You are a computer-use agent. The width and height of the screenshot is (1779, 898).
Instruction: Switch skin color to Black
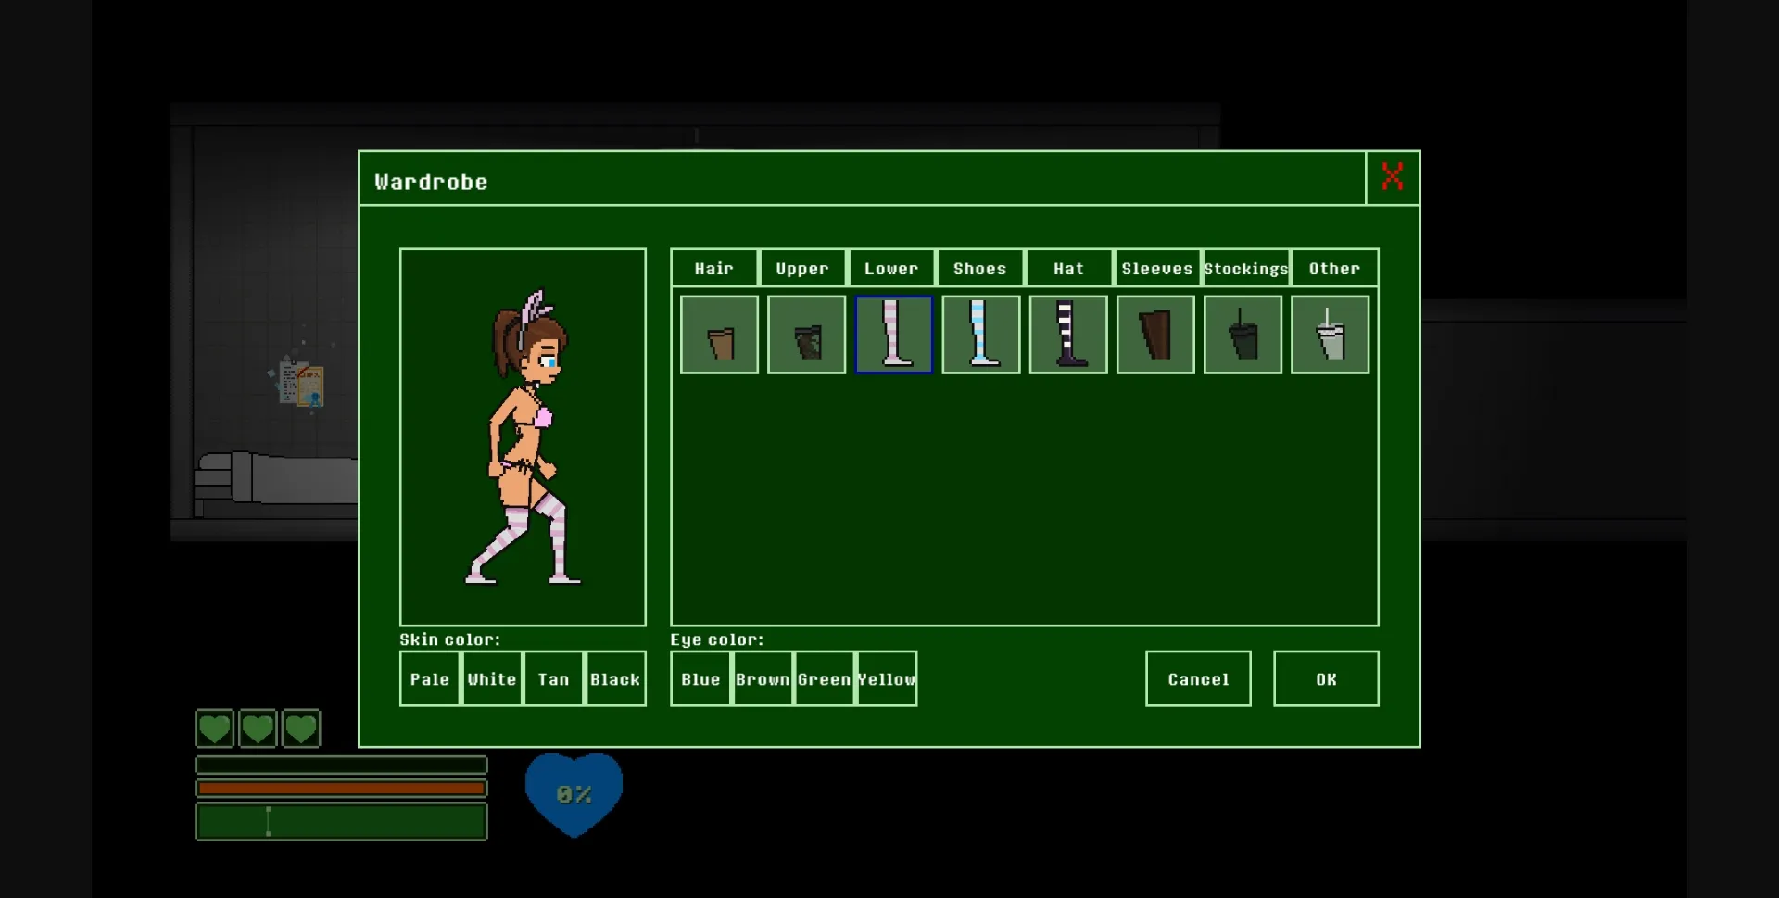[614, 678]
